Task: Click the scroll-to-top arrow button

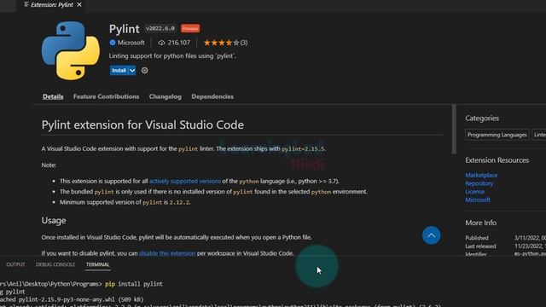Action: coord(431,235)
